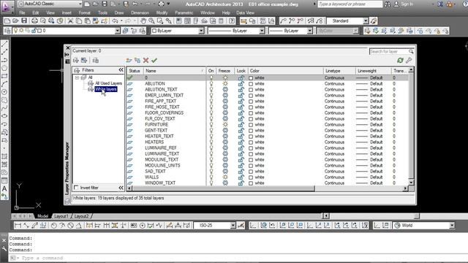The image size is (468, 263).
Task: Toggle On bulb for WINDOW_TEXT layer
Action: 211,183
